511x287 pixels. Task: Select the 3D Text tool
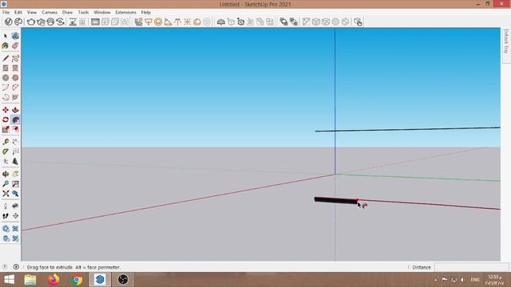(x=15, y=161)
